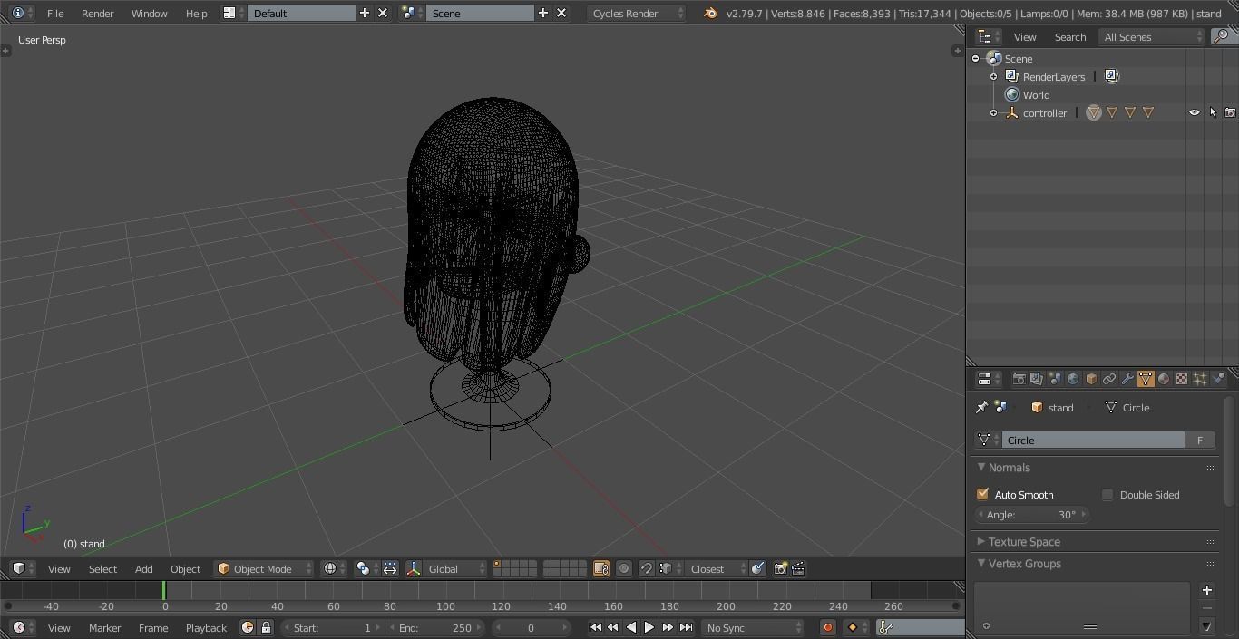Open the Global orientation dropdown
Viewport: 1239px width, 639px height.
(456, 568)
